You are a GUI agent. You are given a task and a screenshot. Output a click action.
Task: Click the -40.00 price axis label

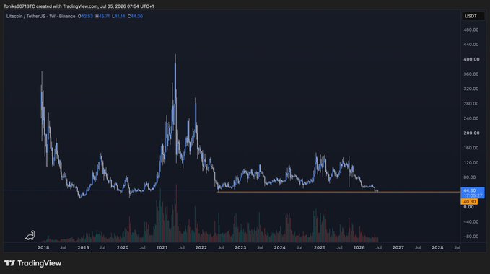coord(471,221)
